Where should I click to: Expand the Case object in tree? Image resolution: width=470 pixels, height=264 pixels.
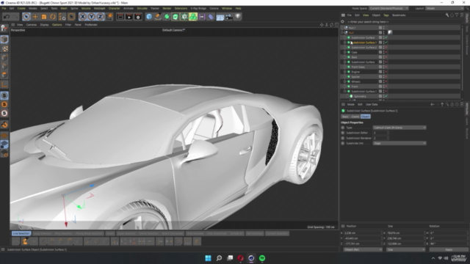(344, 52)
